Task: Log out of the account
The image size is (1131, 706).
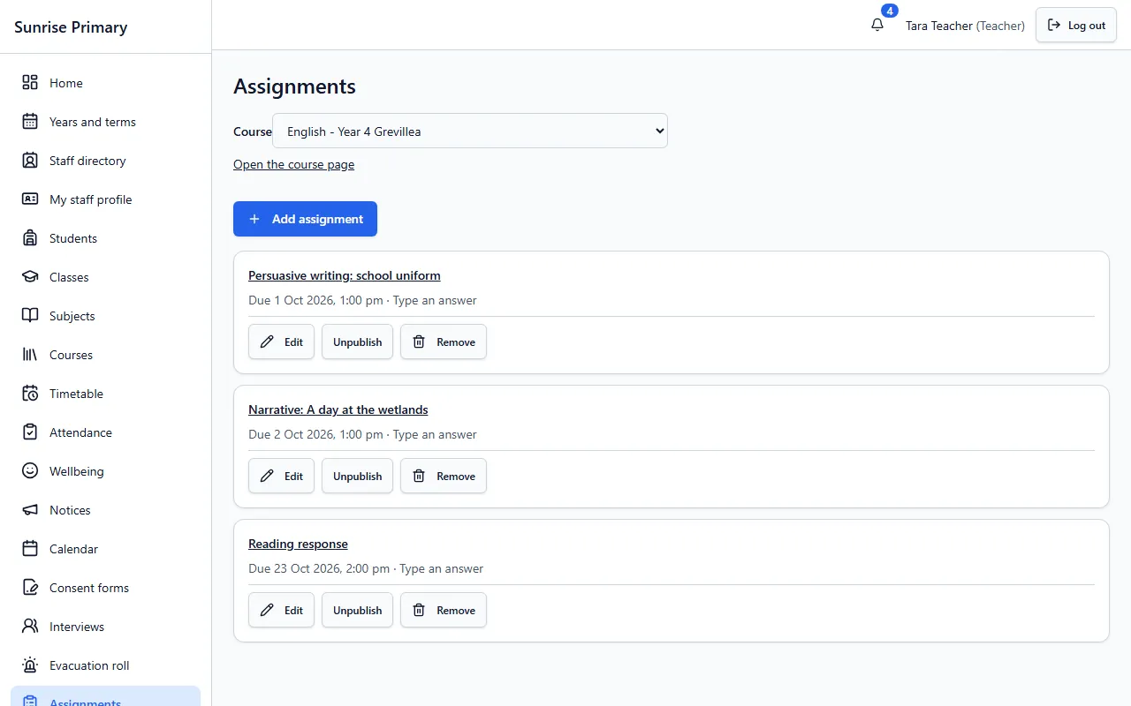Action: click(x=1076, y=25)
